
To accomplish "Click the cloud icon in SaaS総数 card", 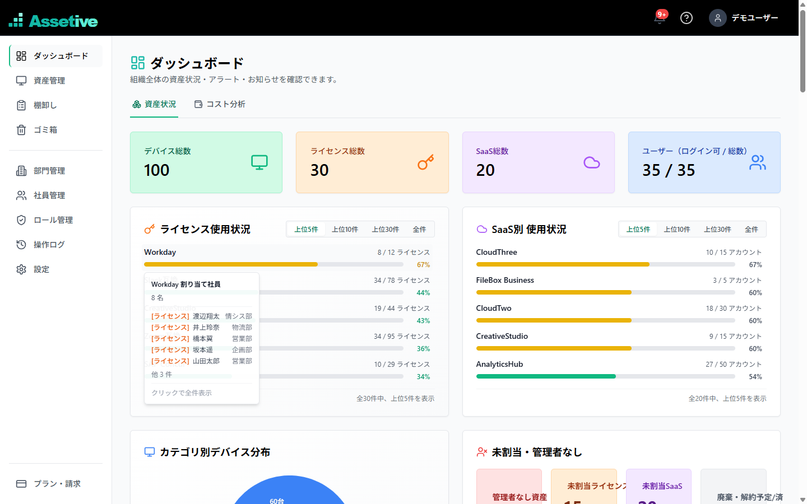I will pyautogui.click(x=592, y=162).
